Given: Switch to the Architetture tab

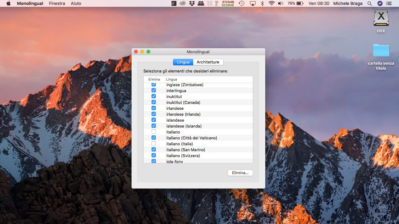Looking at the screenshot, I should [x=208, y=62].
